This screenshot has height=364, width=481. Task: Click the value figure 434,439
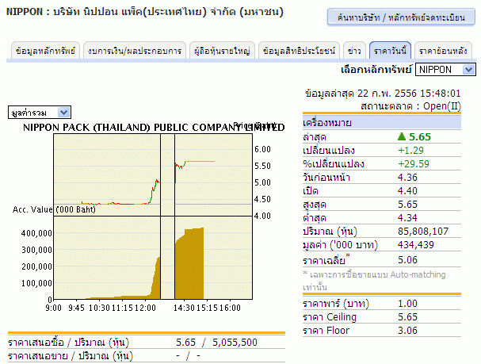(x=416, y=245)
